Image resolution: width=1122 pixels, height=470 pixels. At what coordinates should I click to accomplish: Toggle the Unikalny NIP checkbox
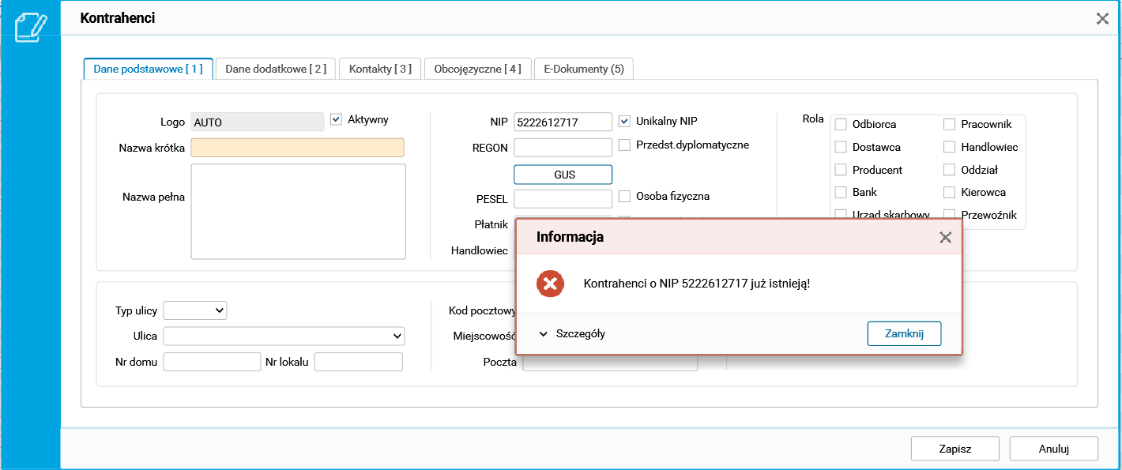(624, 121)
